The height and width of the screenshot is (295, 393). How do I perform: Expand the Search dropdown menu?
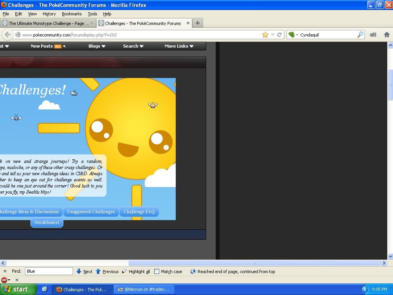click(133, 46)
